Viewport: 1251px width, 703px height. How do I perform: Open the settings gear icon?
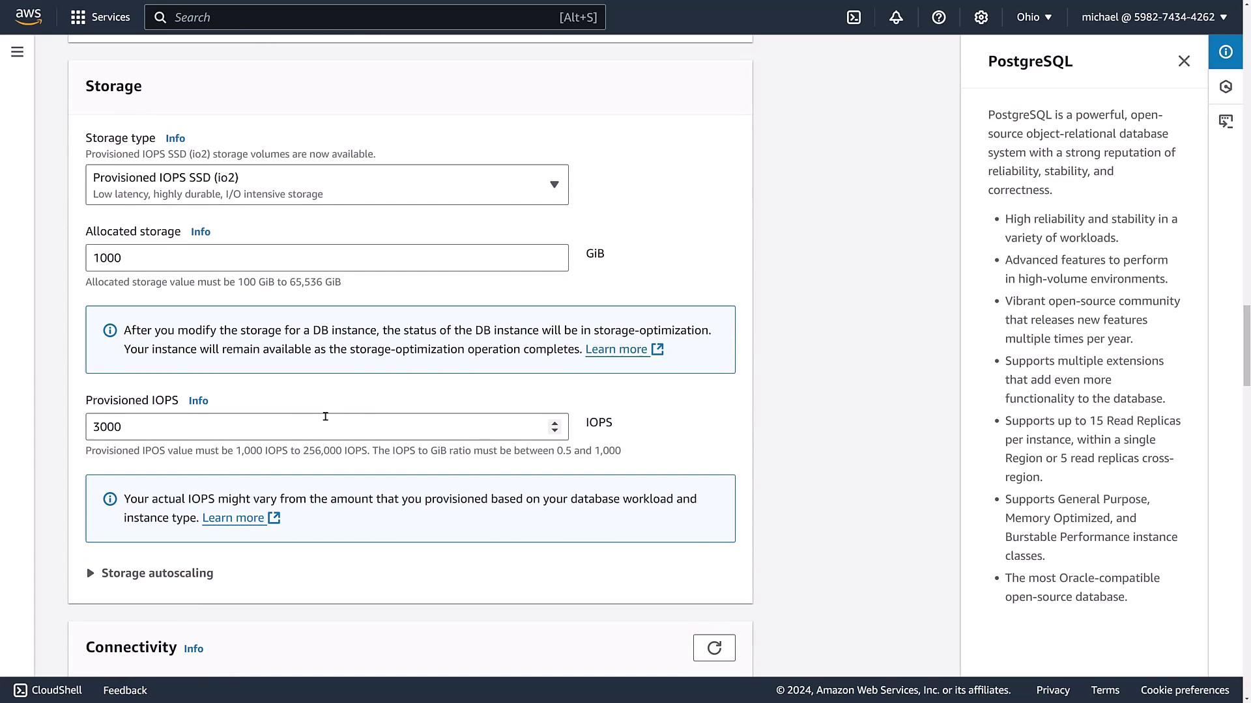(981, 18)
